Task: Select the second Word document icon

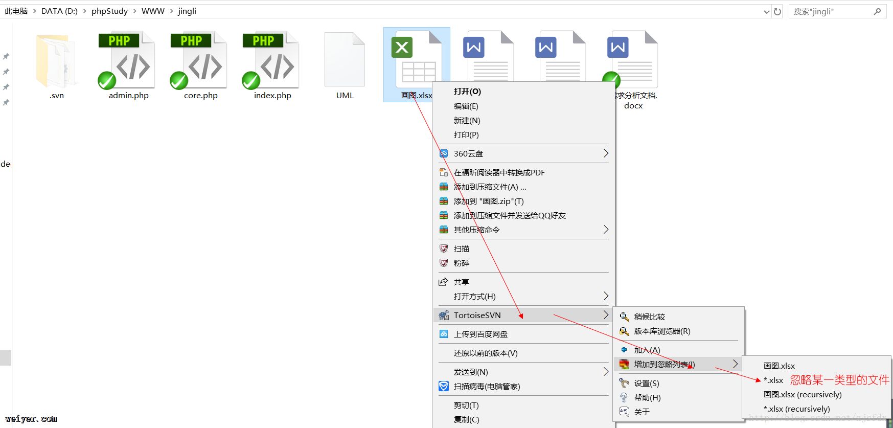Action: [560, 56]
